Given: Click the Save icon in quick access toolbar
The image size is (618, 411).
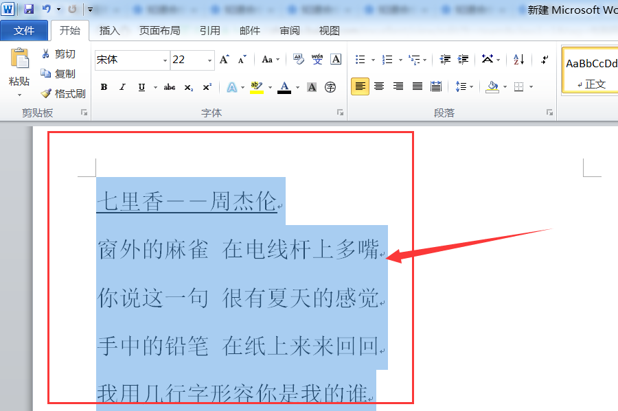Looking at the screenshot, I should (29, 9).
